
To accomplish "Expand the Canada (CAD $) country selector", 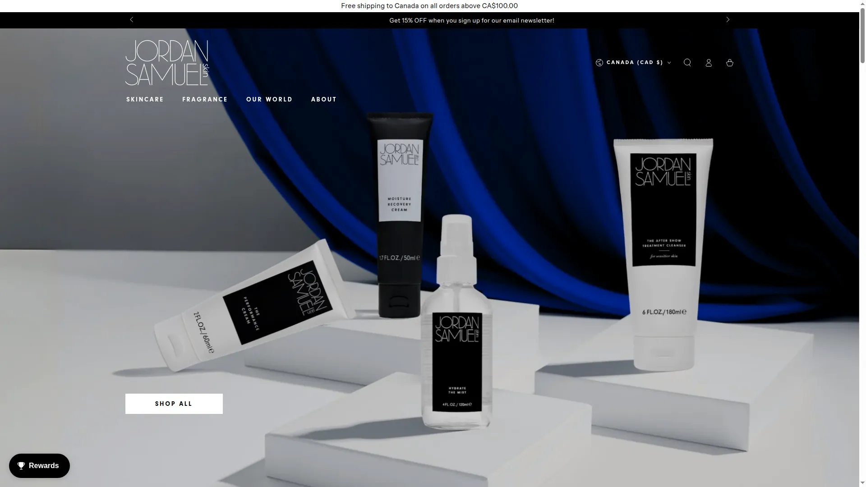I will (633, 63).
